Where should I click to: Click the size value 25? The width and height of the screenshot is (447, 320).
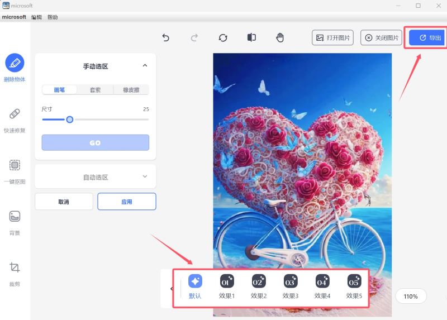click(146, 109)
